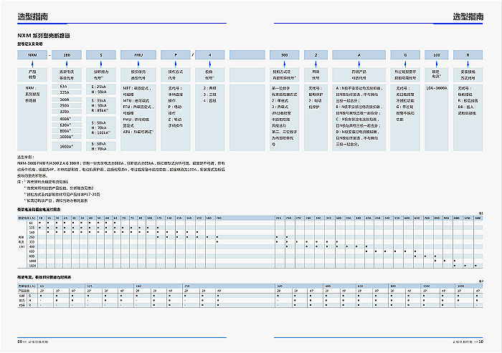
Task: Click the 250A frame current cell
Action: [67, 105]
